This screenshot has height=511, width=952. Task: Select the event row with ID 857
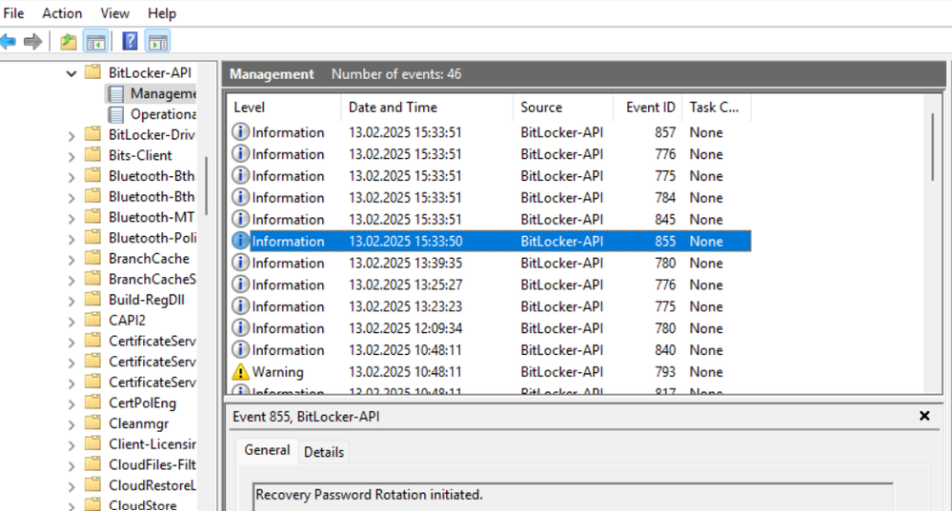[x=491, y=132]
